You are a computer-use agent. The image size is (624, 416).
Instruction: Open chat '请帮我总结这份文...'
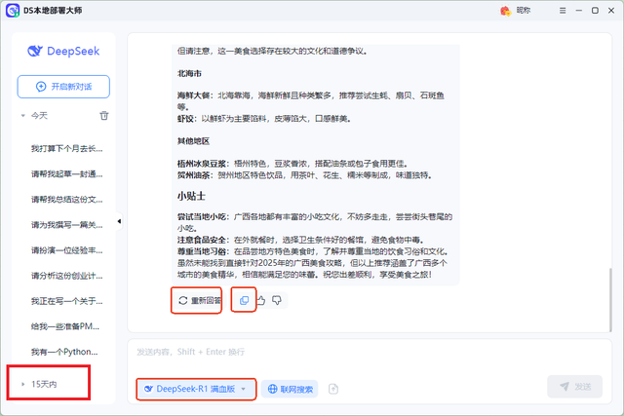tap(67, 200)
